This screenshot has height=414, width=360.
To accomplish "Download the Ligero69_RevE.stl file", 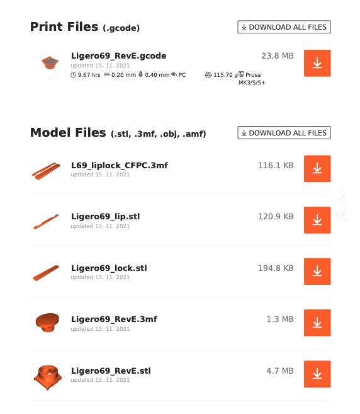I will 317,374.
